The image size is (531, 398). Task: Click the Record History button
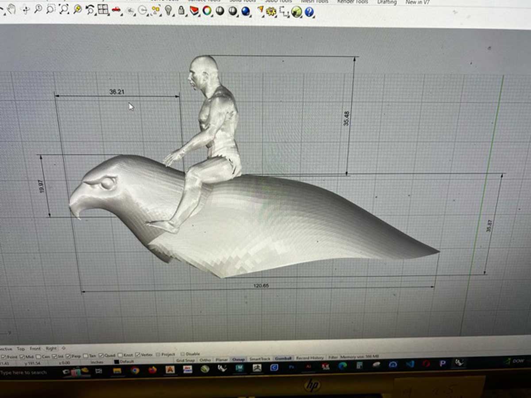(x=310, y=358)
